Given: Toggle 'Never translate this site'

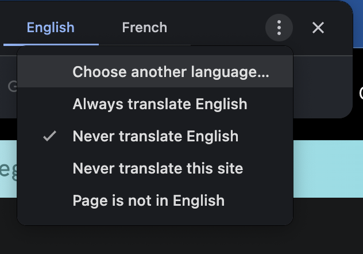Looking at the screenshot, I should 158,168.
